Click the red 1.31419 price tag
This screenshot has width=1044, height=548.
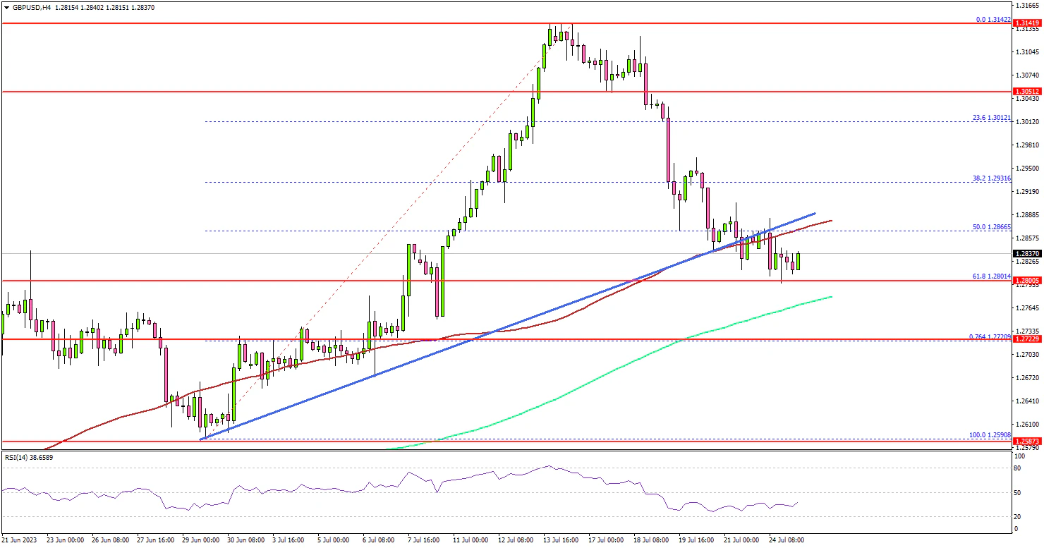1027,24
